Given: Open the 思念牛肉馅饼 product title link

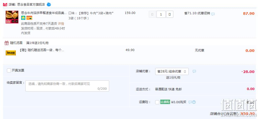Looking at the screenshot, I should click(44, 13).
